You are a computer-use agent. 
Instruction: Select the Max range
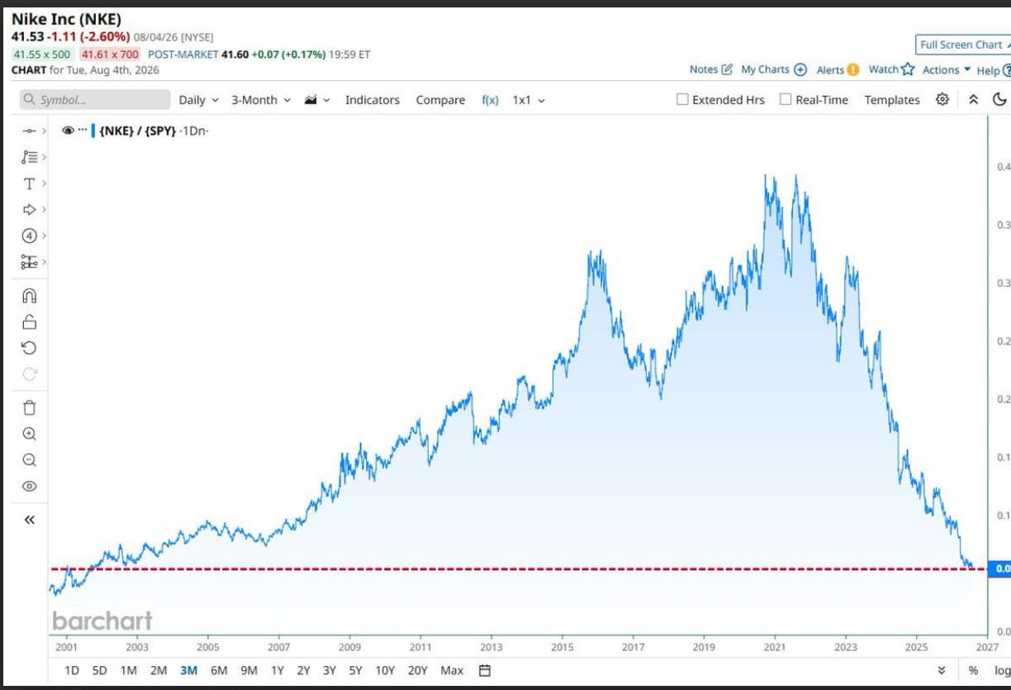(452, 670)
